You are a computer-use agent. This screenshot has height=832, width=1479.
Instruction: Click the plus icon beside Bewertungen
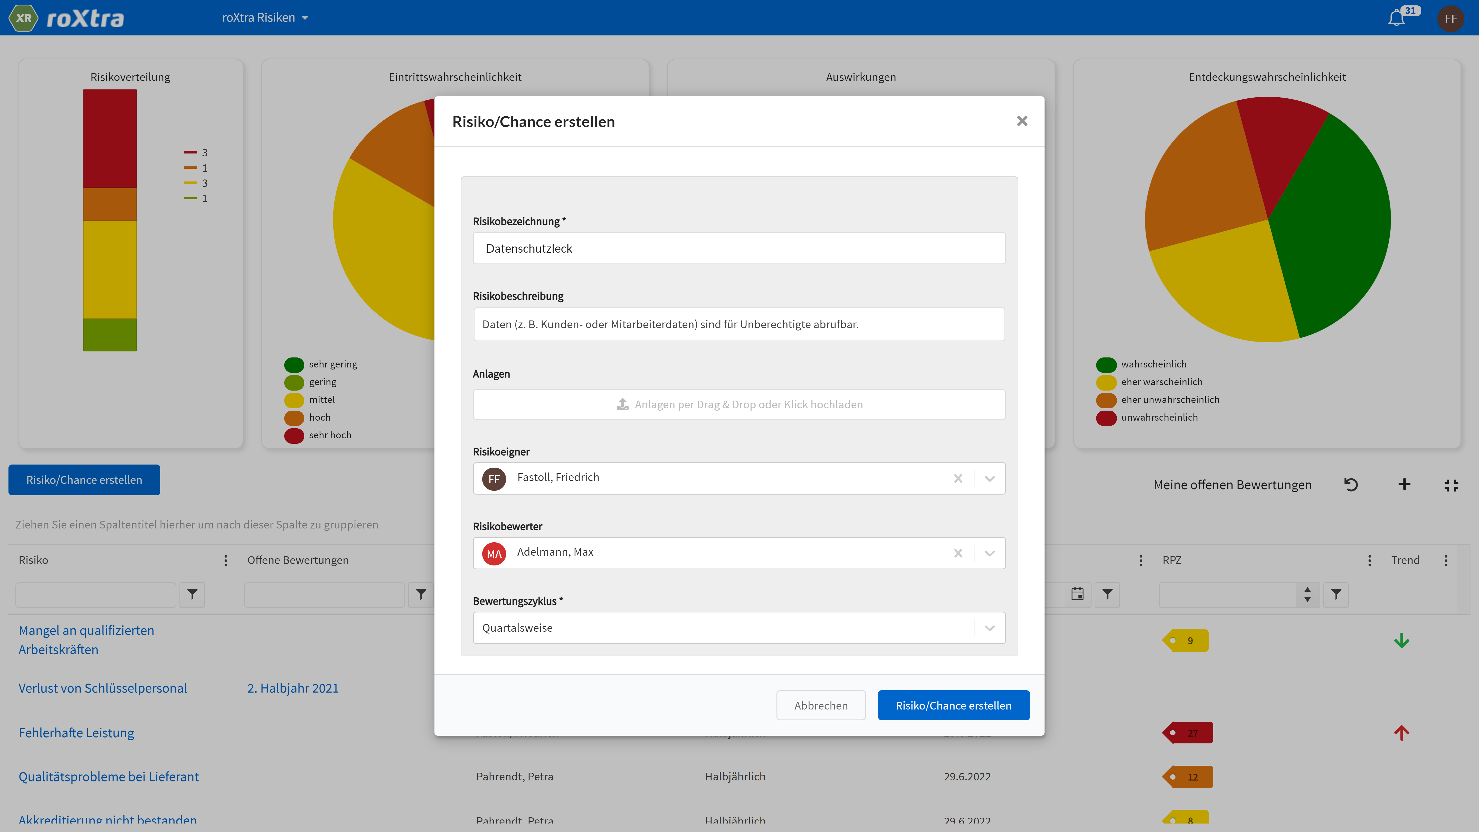coord(1404,485)
